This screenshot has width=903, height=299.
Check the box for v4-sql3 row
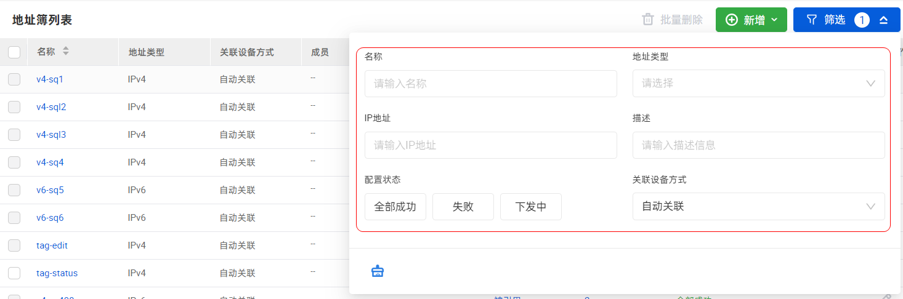(14, 135)
